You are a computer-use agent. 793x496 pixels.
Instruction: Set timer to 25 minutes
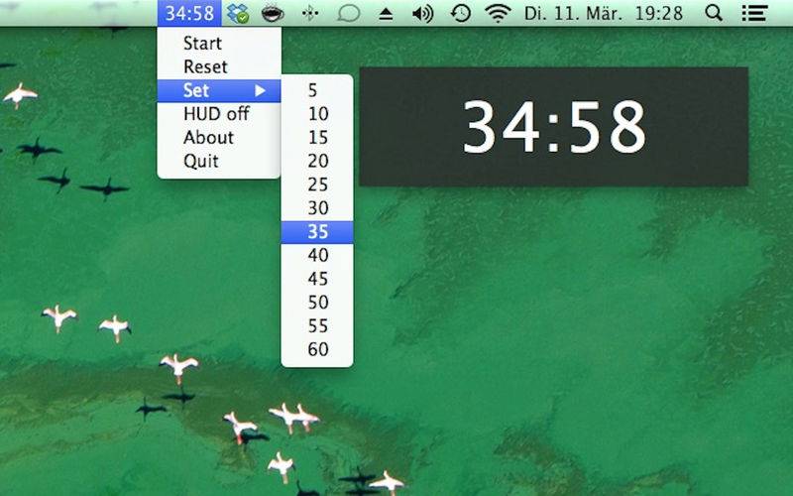tap(317, 185)
